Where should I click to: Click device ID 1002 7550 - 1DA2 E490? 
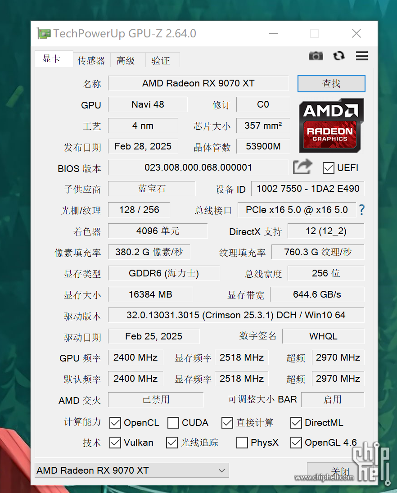(308, 189)
